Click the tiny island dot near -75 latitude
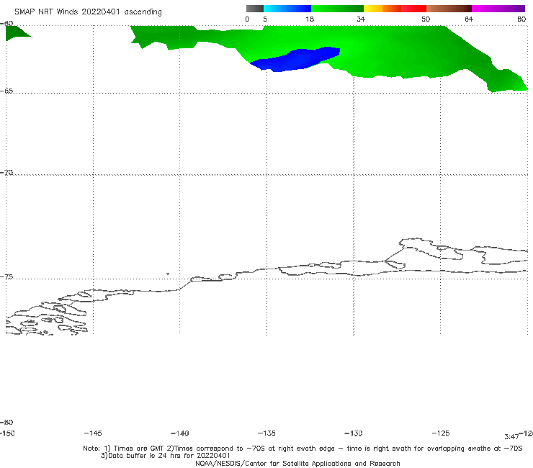Viewport: 533px width, 468px height. 168,274
